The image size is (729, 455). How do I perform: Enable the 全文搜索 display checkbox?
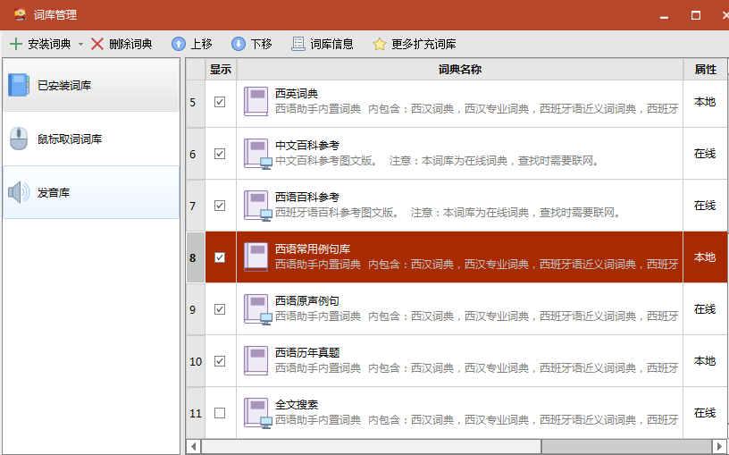coord(220,413)
